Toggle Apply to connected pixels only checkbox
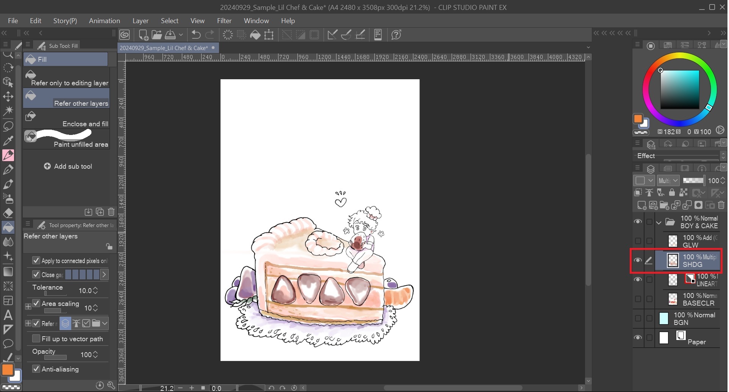The image size is (729, 392). pyautogui.click(x=36, y=260)
